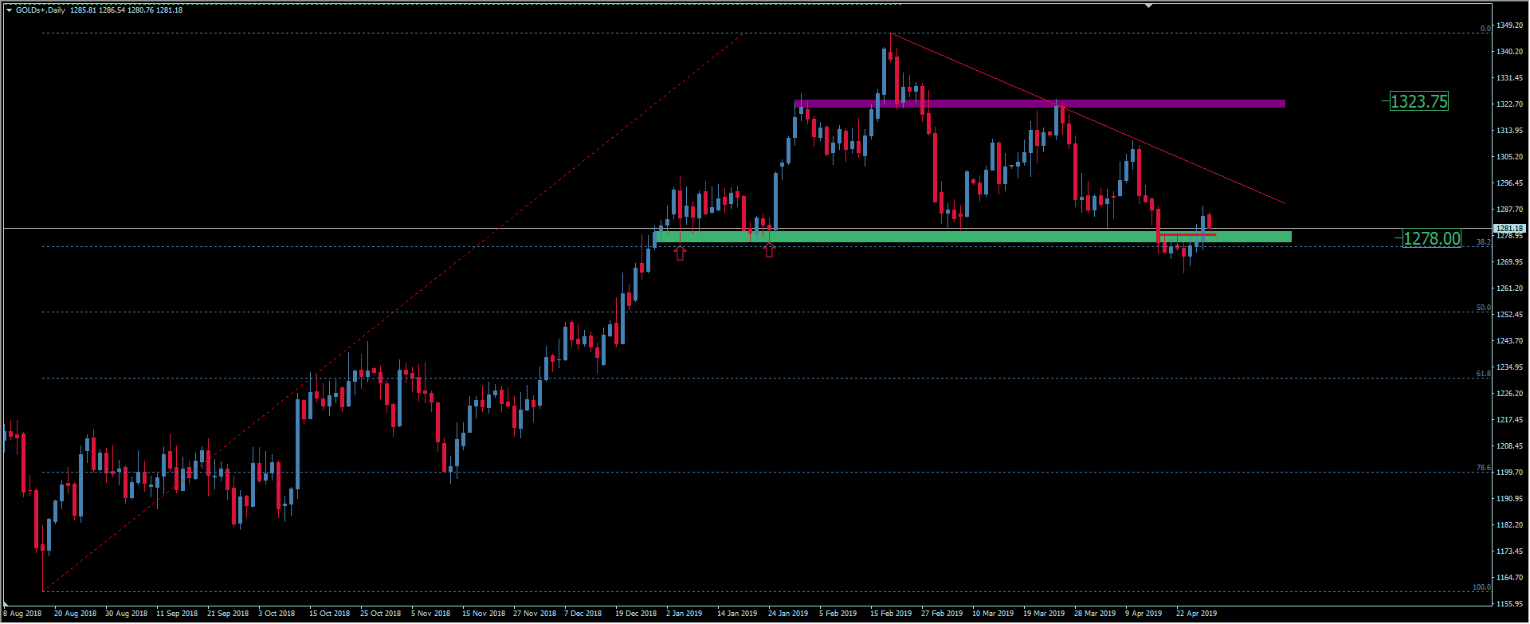Screen dimensions: 1530x624
Task: Select the Fibonacci 78.6 level label
Action: coord(1483,469)
